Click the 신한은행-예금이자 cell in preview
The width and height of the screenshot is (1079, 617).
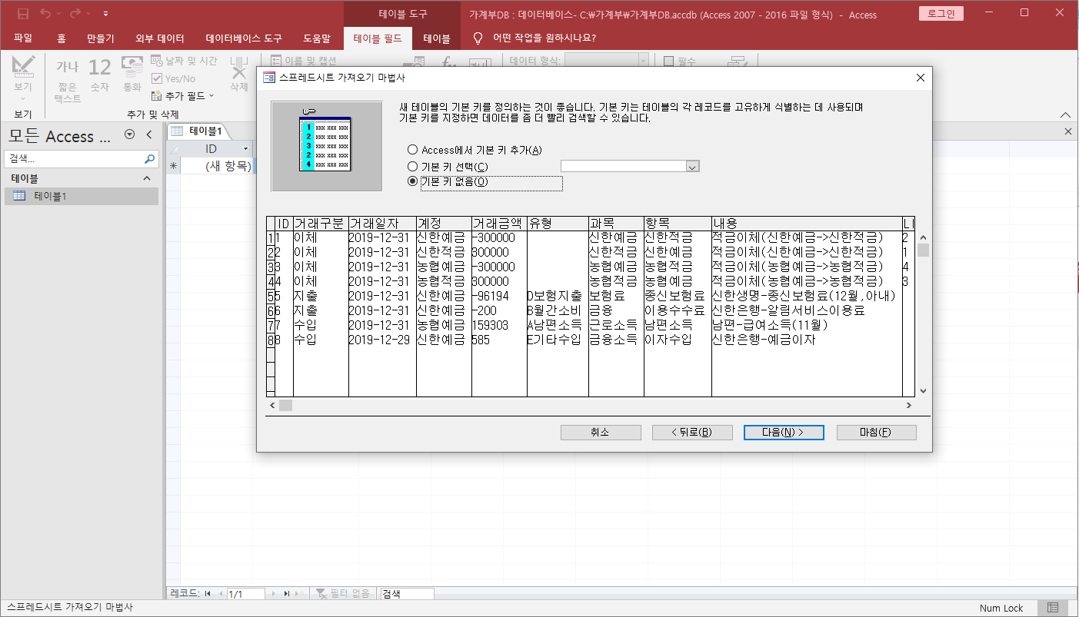(x=806, y=339)
